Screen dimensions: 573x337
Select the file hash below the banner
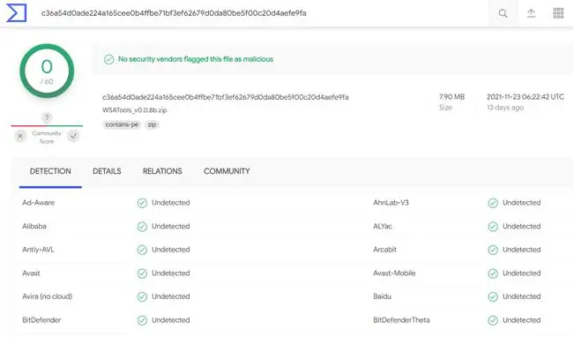coord(226,97)
